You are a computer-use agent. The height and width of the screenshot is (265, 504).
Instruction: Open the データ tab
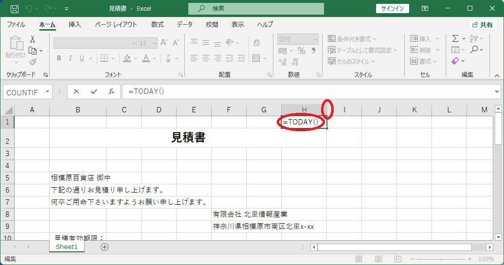tap(184, 25)
